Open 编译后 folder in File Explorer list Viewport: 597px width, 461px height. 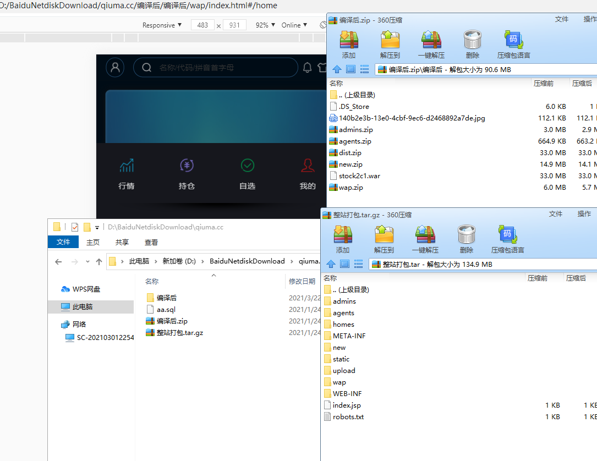coord(166,298)
